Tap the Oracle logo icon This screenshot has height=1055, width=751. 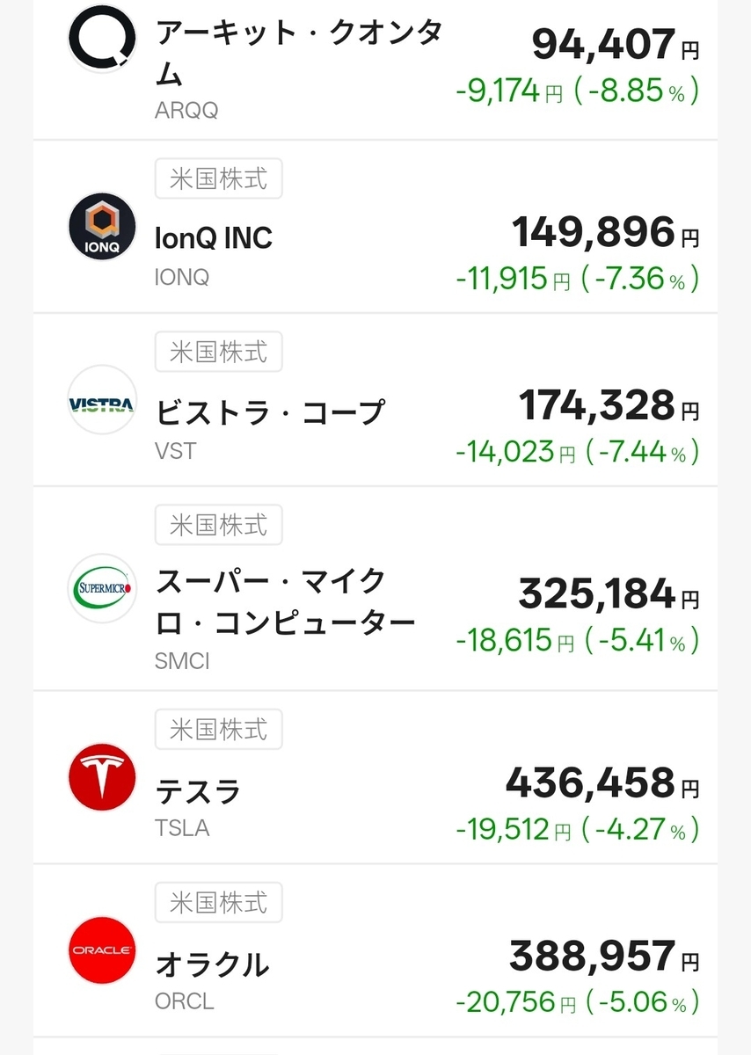102,950
